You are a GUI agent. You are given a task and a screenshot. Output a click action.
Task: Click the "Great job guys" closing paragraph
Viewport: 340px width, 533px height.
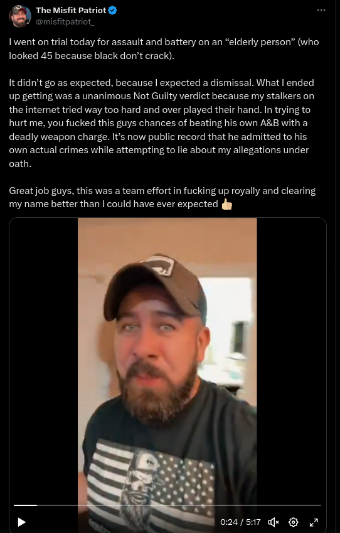[162, 198]
